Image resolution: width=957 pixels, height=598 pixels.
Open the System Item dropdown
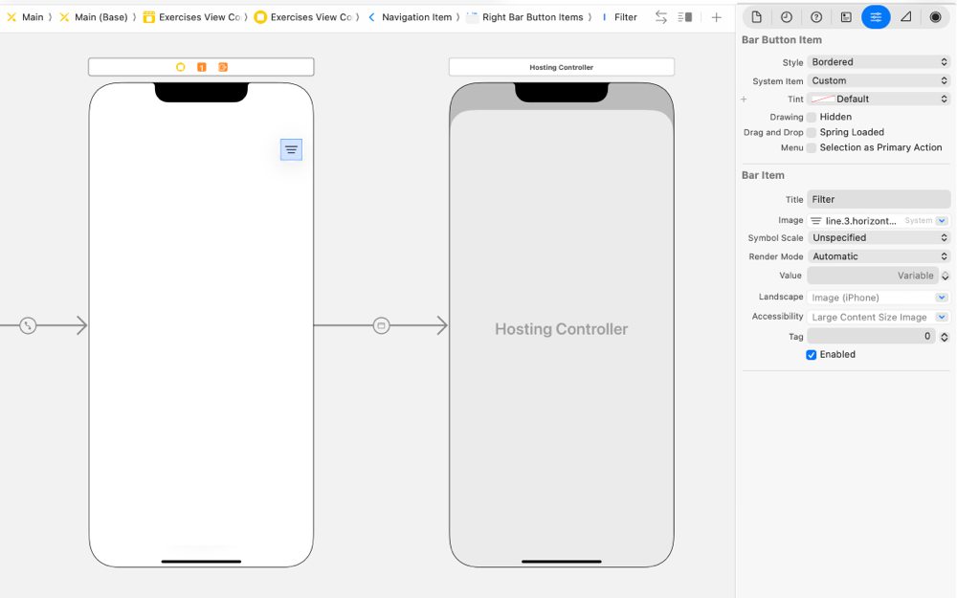tap(878, 80)
